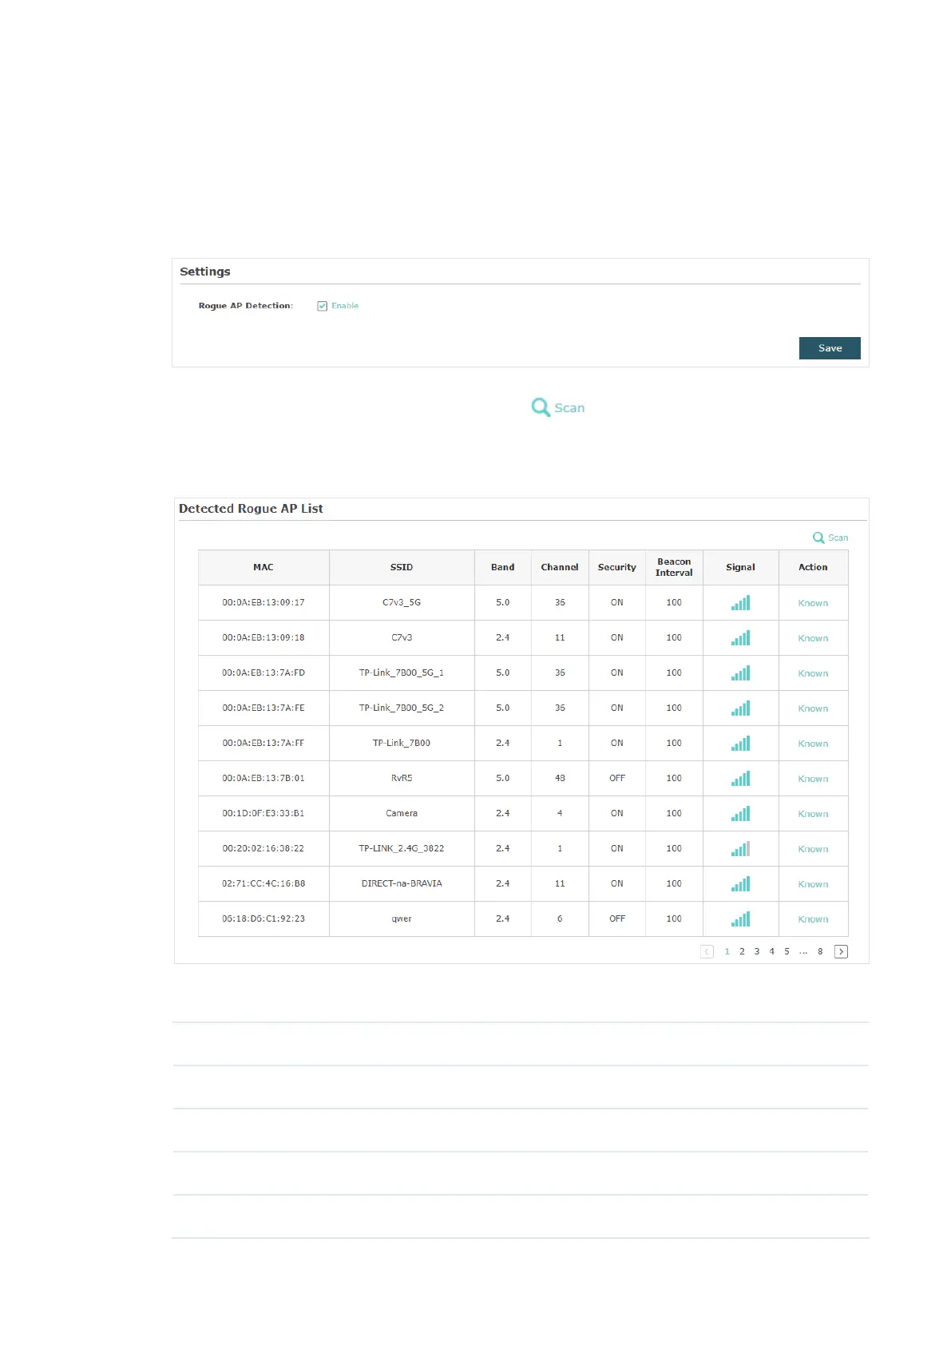Viewport: 951px width, 1345px height.
Task: Click signal icon in qwer row
Action: [x=740, y=919]
